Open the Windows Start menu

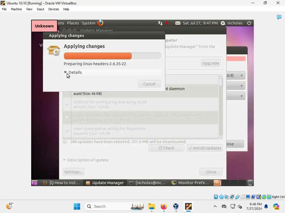point(77,206)
